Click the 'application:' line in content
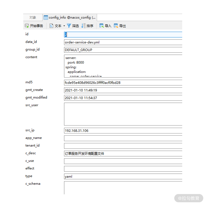206x205 pixels. pyautogui.click(x=77, y=72)
